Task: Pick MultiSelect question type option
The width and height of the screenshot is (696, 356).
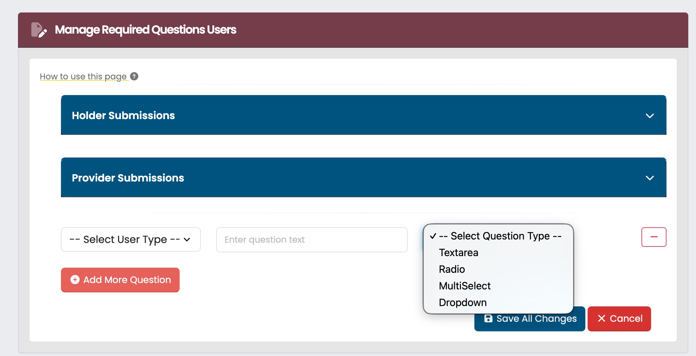Action: point(464,286)
